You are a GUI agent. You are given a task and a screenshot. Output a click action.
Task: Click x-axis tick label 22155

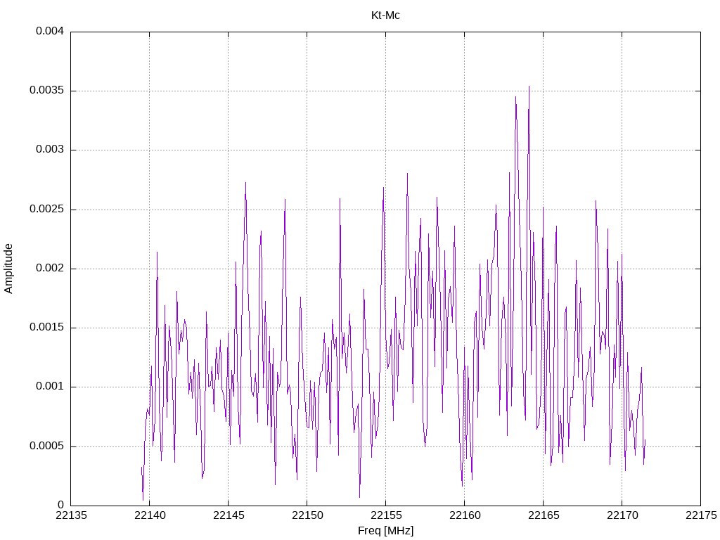click(386, 515)
